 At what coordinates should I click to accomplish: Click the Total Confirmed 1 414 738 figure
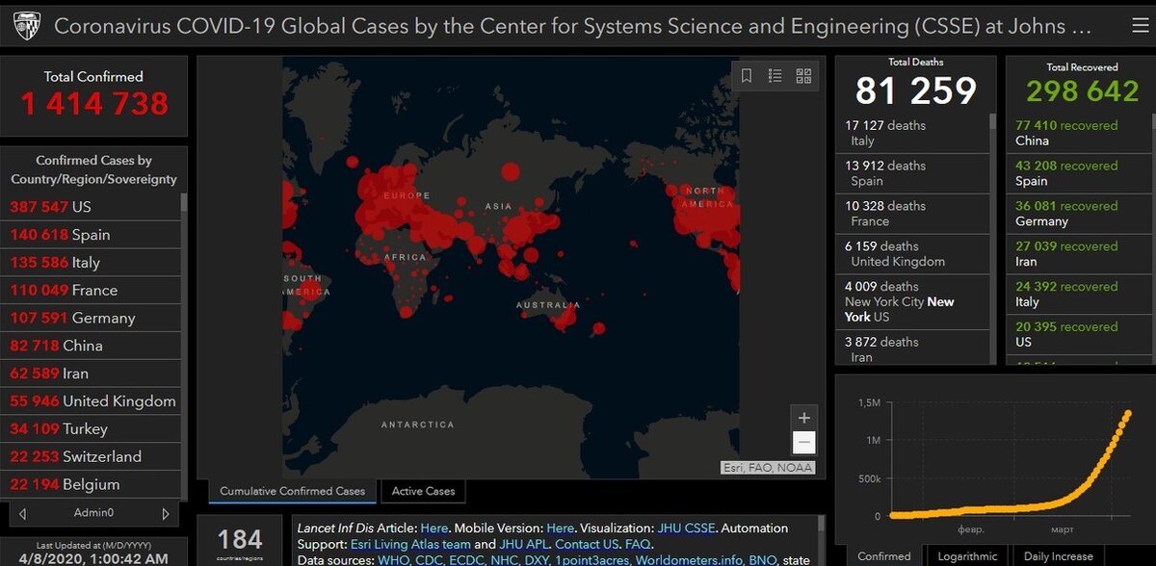coord(94,104)
